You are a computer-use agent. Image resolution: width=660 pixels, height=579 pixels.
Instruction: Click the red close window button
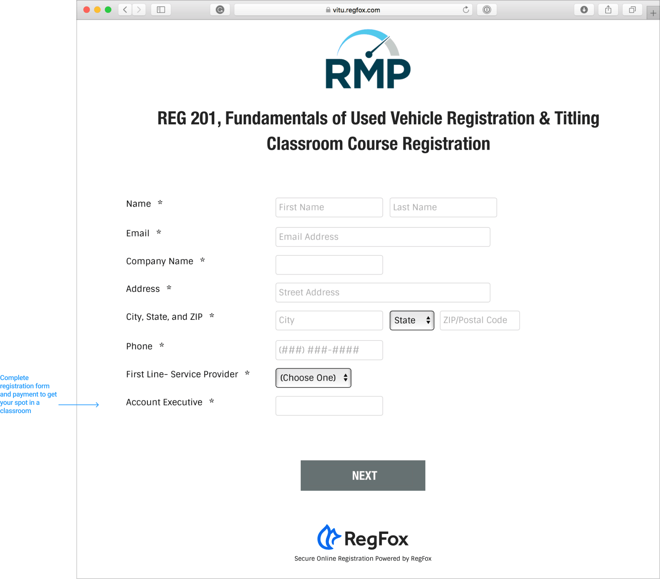(87, 10)
